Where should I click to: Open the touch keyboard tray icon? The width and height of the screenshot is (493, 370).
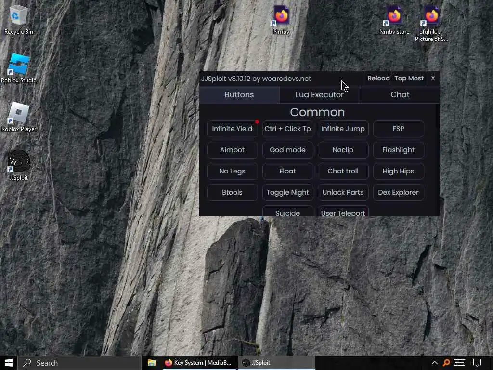click(x=459, y=363)
